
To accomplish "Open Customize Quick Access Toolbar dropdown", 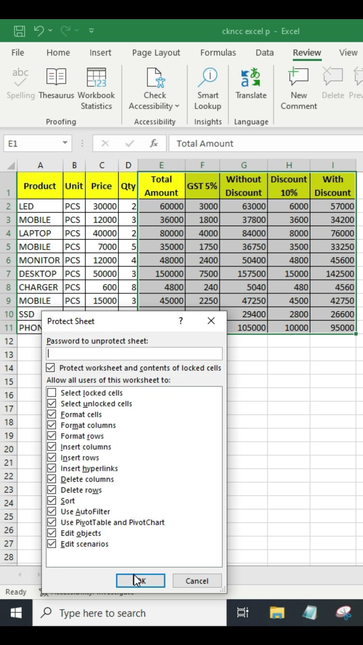I will coord(91,31).
